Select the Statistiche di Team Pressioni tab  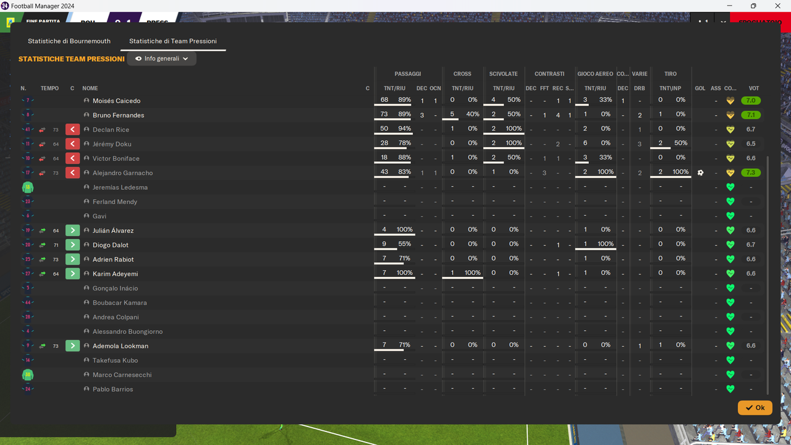tap(172, 41)
